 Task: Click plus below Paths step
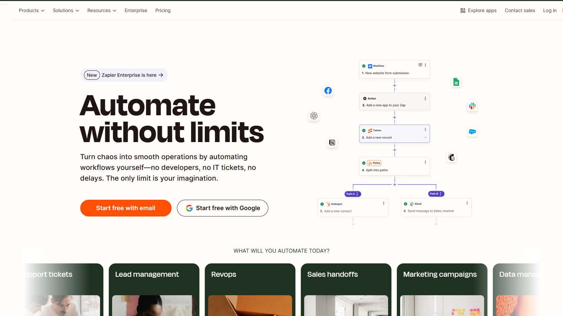[x=394, y=184]
